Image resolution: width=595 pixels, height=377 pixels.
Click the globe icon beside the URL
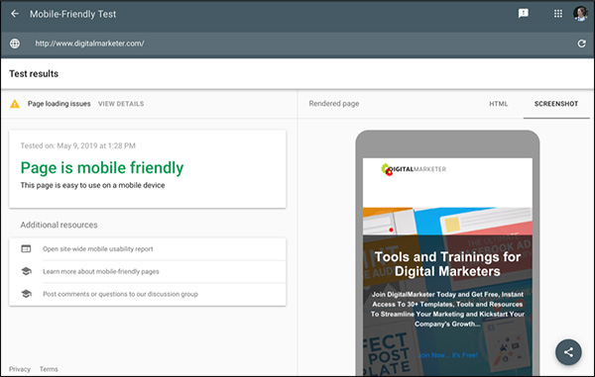tap(15, 44)
